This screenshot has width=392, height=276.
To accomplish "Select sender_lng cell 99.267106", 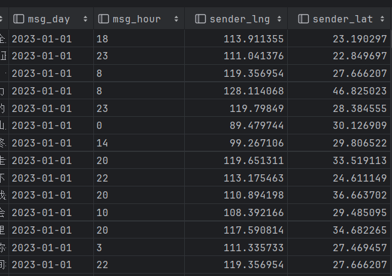I will (236, 143).
